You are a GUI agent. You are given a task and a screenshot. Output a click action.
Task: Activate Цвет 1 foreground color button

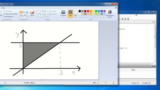click(x=70, y=14)
